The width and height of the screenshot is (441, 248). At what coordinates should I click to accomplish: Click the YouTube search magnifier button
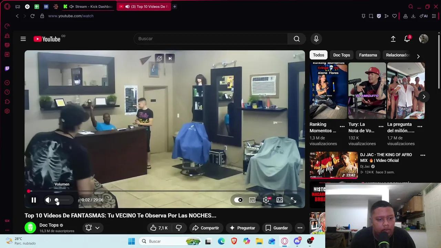click(297, 39)
